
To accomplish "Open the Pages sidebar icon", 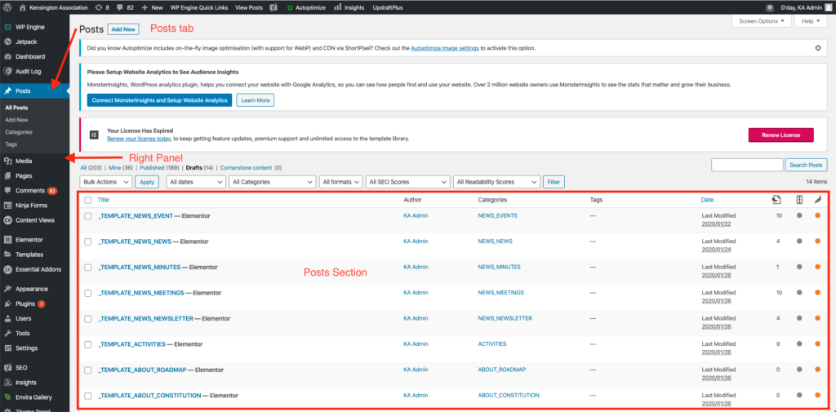I will tap(8, 176).
